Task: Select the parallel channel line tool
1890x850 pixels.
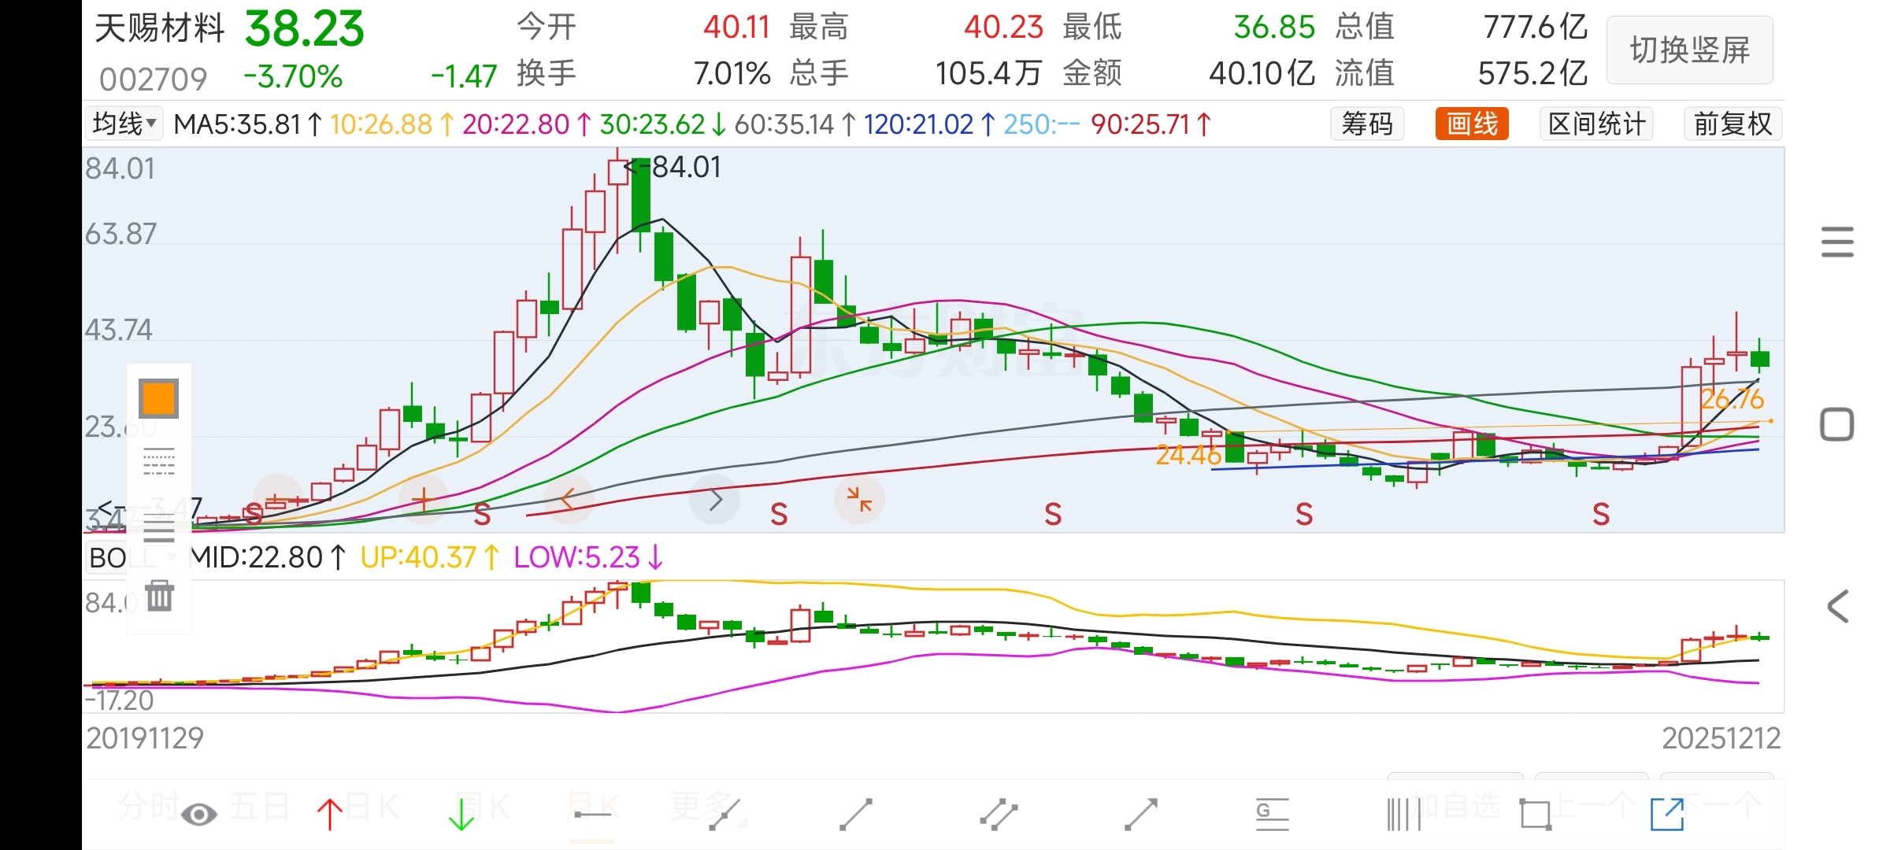Action: pyautogui.click(x=999, y=815)
